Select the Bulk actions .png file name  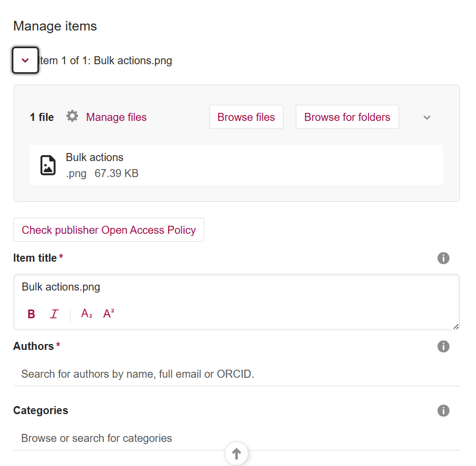(95, 157)
